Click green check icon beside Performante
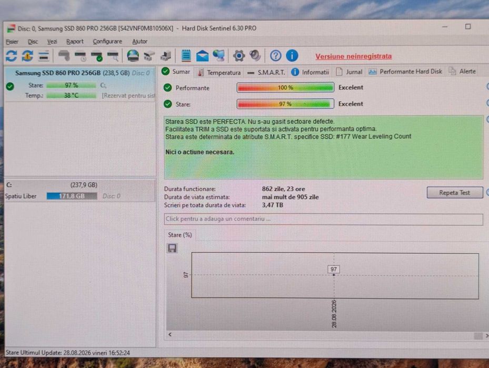Image resolution: width=489 pixels, height=368 pixels. (x=167, y=87)
